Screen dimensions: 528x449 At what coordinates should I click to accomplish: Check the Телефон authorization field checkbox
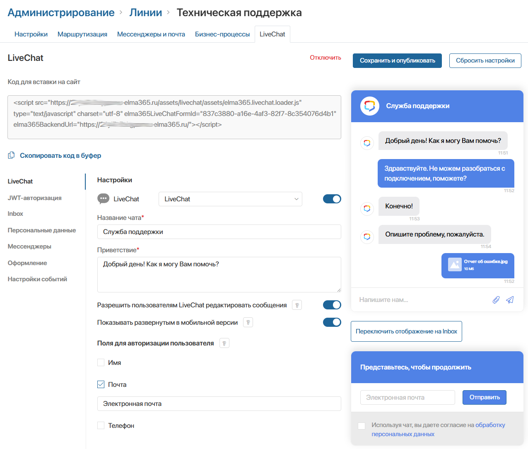pyautogui.click(x=101, y=425)
